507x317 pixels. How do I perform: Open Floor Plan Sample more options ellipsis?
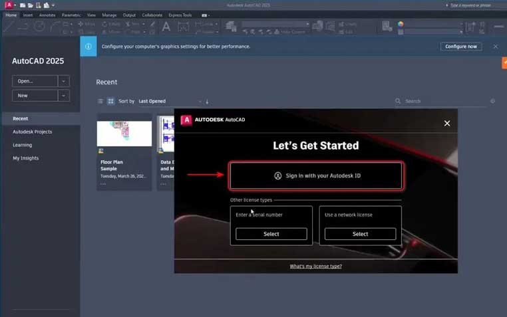click(x=103, y=184)
